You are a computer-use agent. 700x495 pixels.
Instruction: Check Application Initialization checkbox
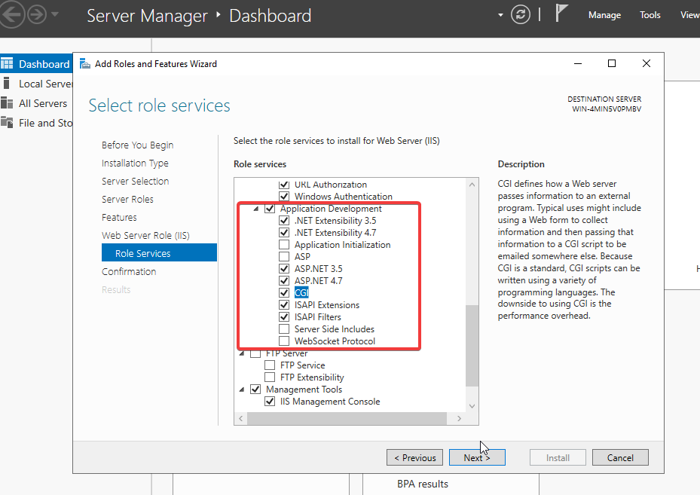coord(284,245)
